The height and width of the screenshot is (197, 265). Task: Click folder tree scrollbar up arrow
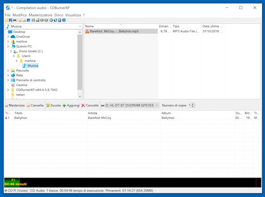point(80,32)
